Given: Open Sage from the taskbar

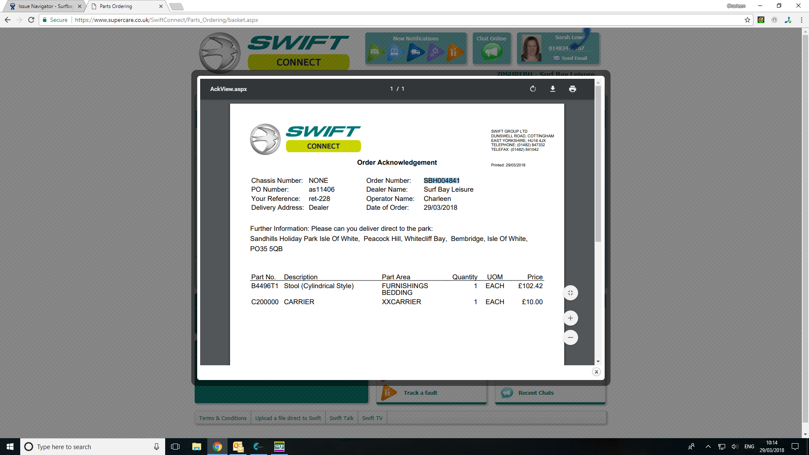Looking at the screenshot, I should click(279, 447).
